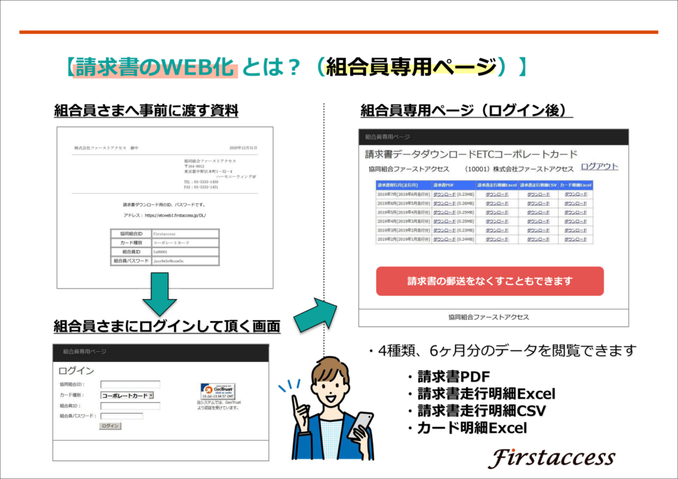Image resolution: width=678 pixels, height=479 pixels.
Task: Click 請求書データダウンロードETCコーポレートカード heading
Action: 471,154
